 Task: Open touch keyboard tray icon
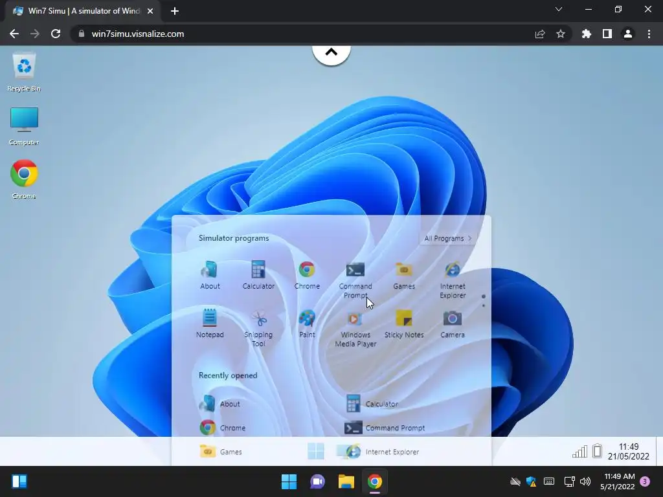(x=549, y=481)
